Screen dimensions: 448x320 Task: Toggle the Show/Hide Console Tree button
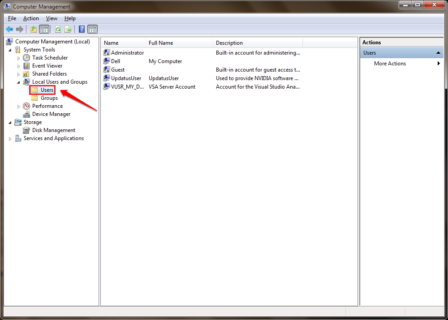coord(44,30)
